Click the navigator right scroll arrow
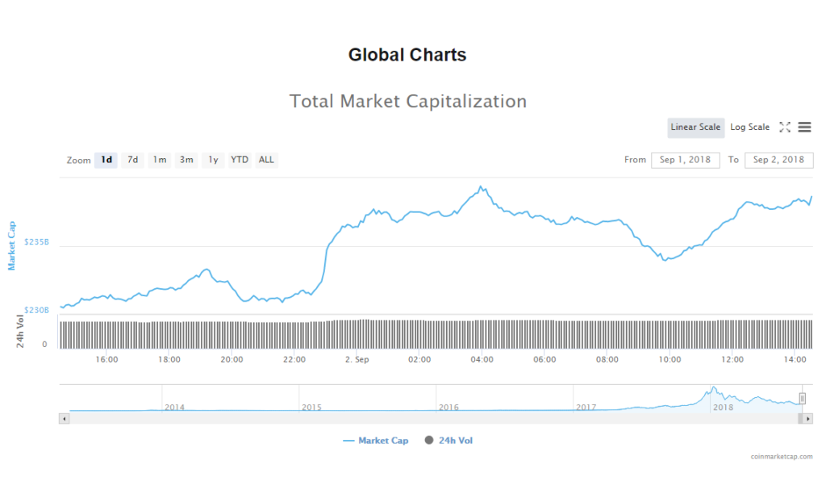Viewport: 826px width, 477px height. (x=808, y=419)
